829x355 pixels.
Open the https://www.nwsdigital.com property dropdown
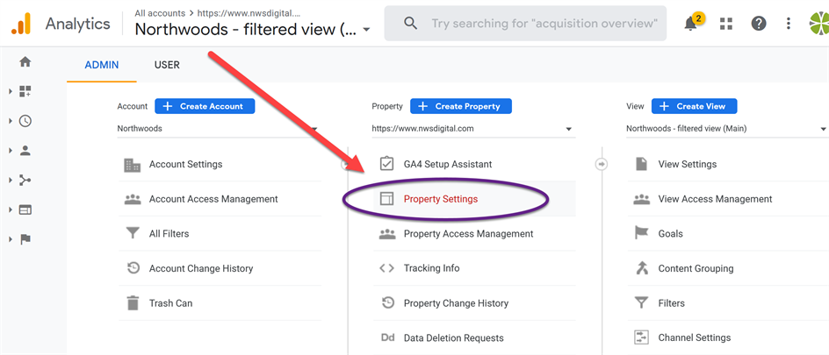[473, 129]
